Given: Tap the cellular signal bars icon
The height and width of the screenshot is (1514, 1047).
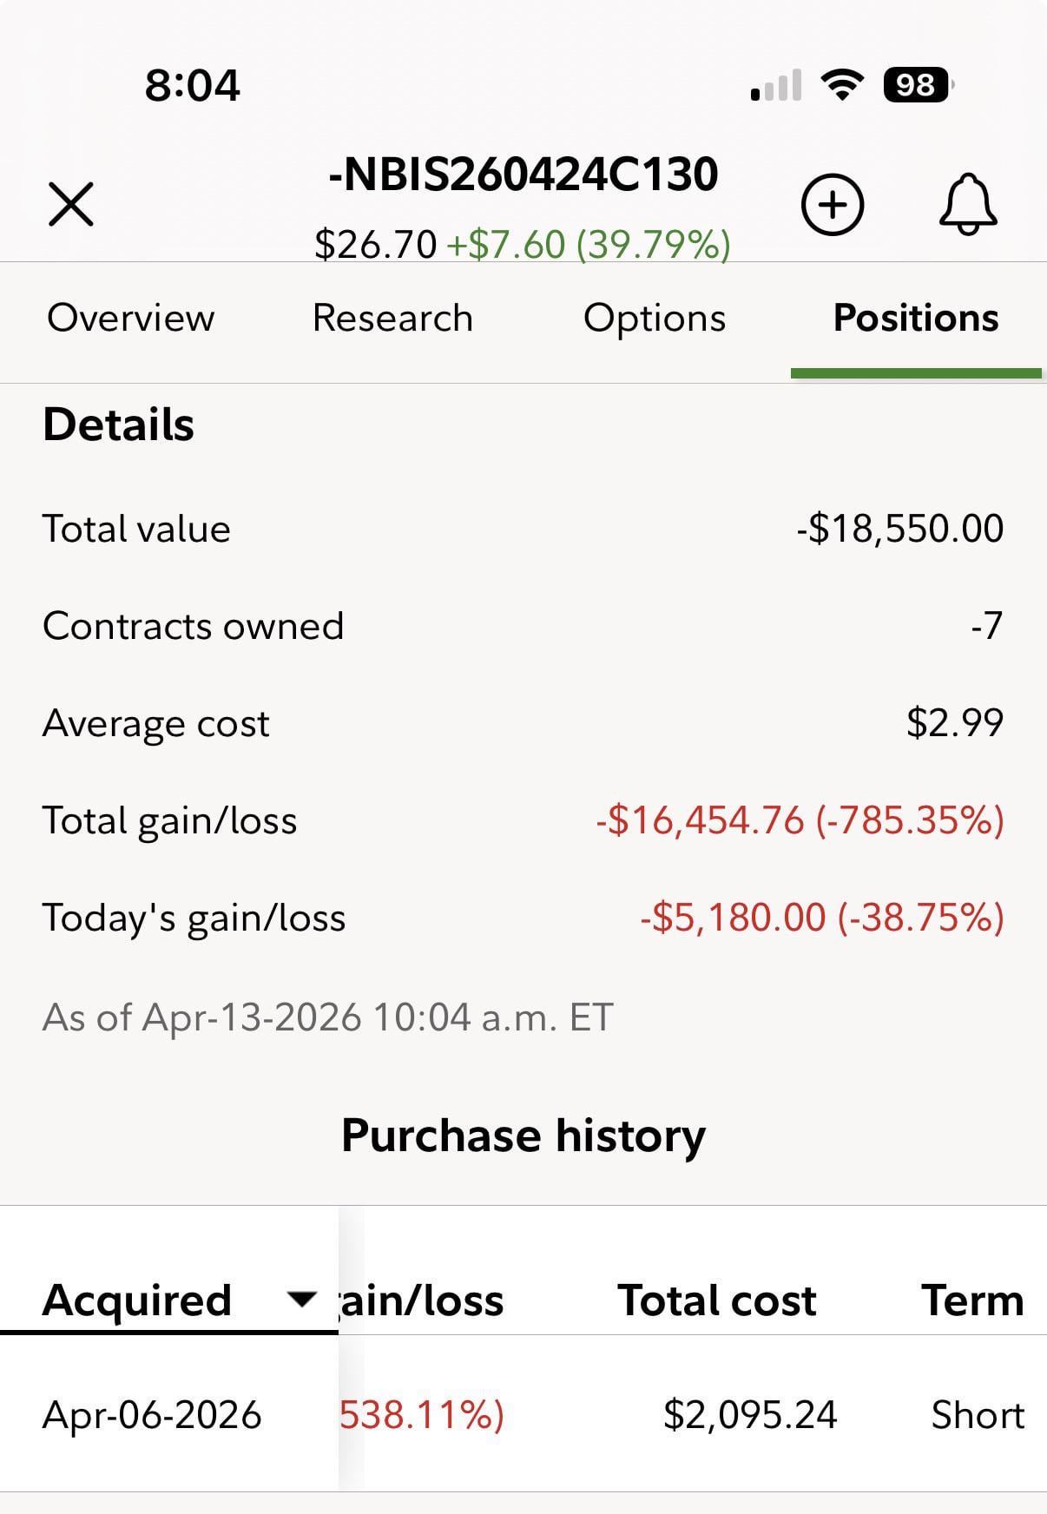Looking at the screenshot, I should [776, 86].
